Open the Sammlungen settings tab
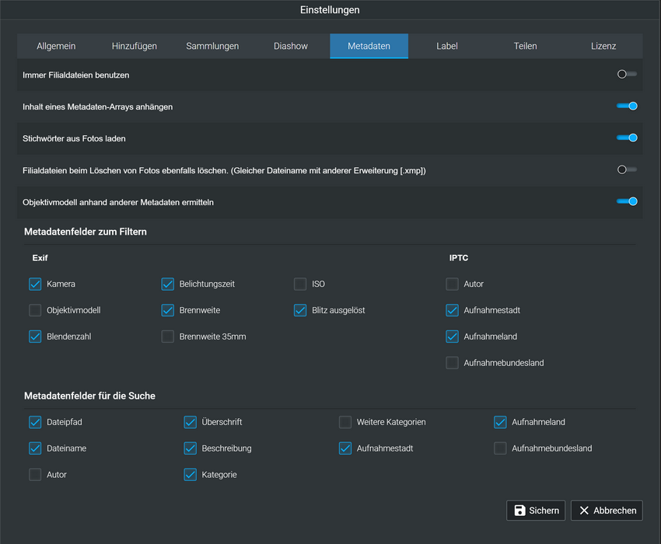This screenshot has height=544, width=661. click(212, 46)
